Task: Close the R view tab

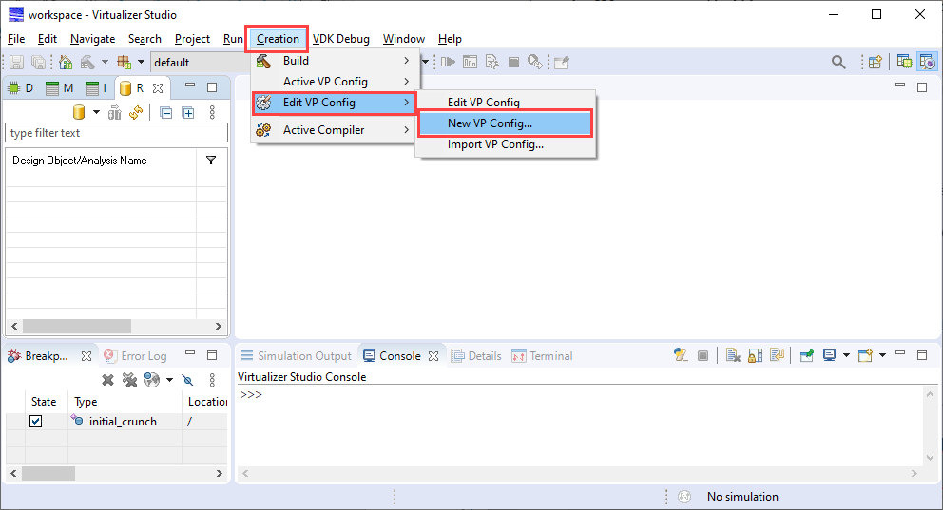Action: [158, 88]
